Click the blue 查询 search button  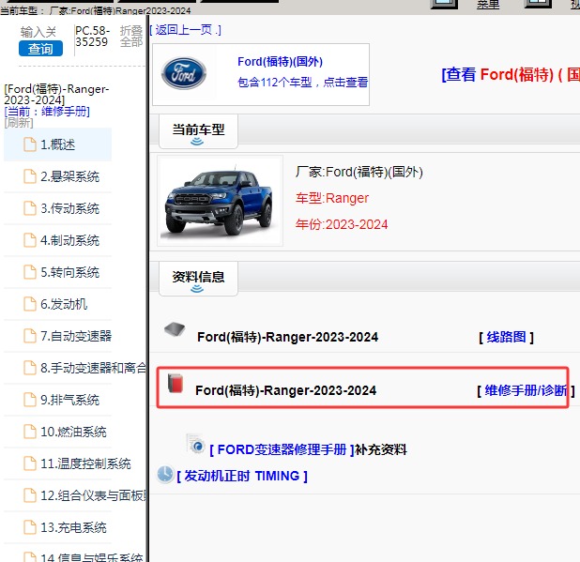tap(40, 49)
